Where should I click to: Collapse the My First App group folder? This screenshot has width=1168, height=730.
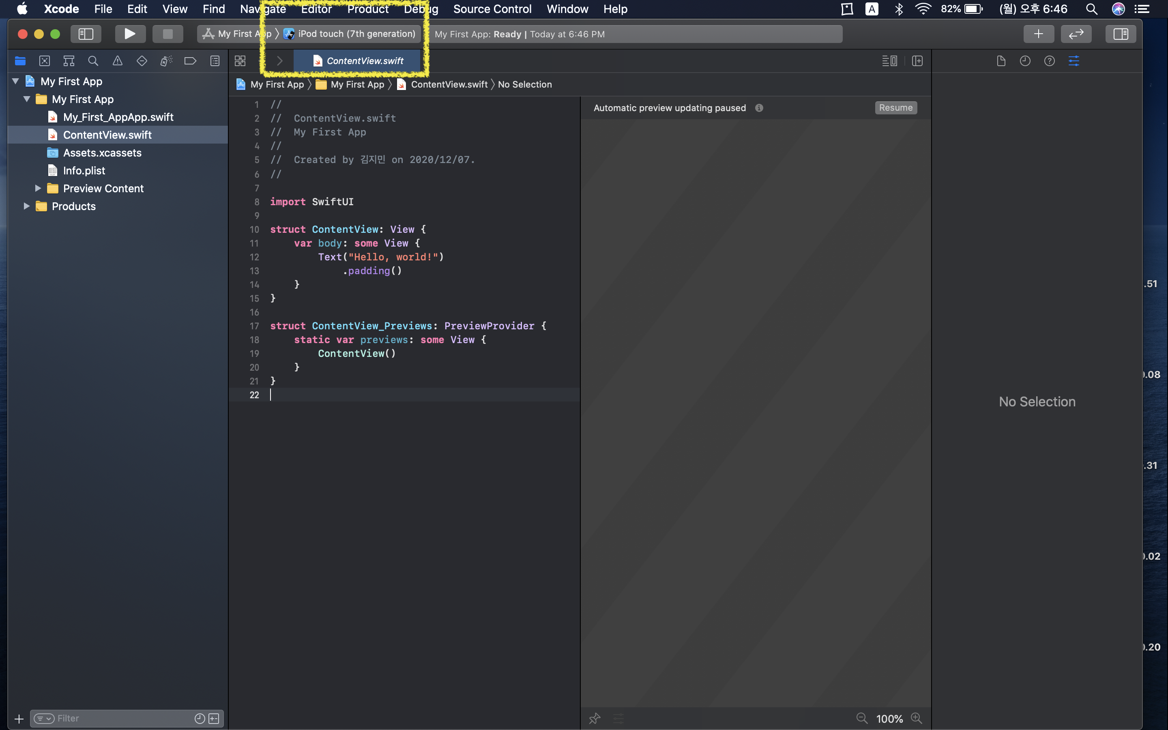[x=27, y=99]
